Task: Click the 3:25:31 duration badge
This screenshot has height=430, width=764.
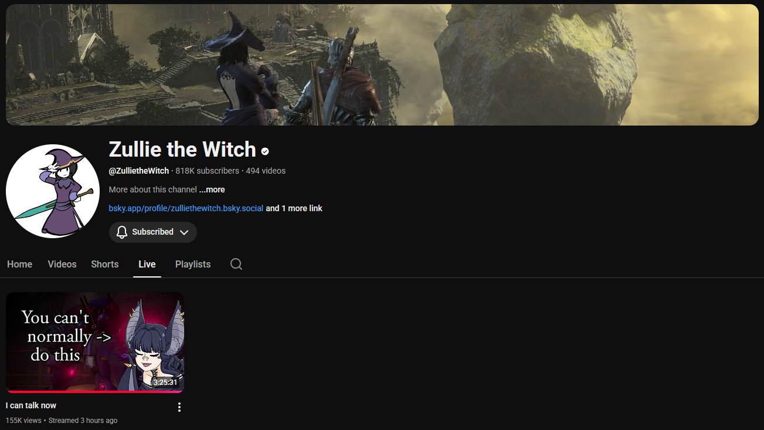Action: pyautogui.click(x=165, y=382)
